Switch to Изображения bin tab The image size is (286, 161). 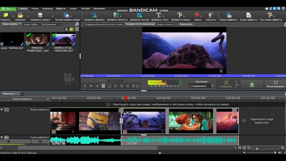49,24
